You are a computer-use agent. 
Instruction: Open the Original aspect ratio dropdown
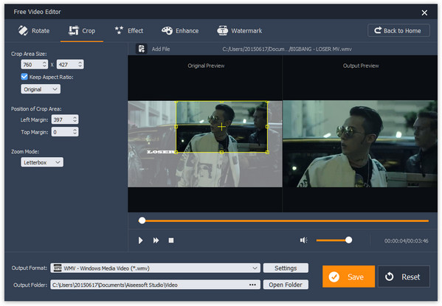pyautogui.click(x=41, y=89)
